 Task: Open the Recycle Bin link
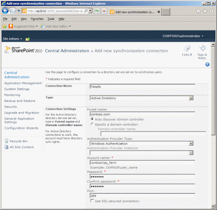coord(16,141)
